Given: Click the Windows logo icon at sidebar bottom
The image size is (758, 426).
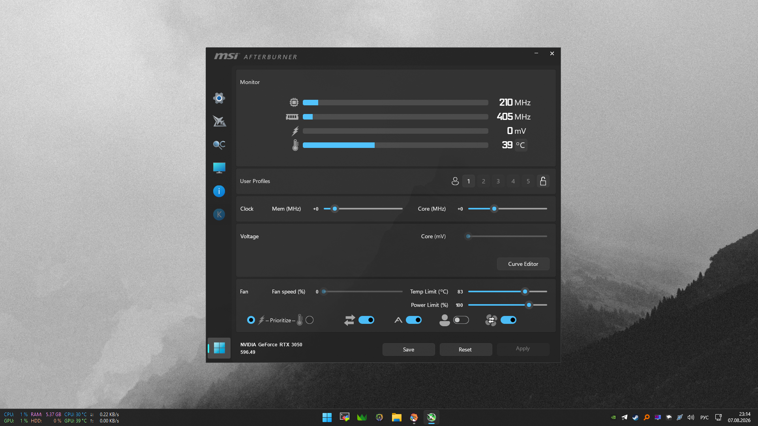Looking at the screenshot, I should pos(219,348).
